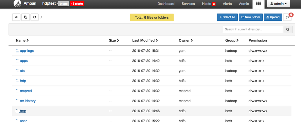Click the home directory icon button
The height and width of the screenshot is (130, 301).
pos(16,17)
